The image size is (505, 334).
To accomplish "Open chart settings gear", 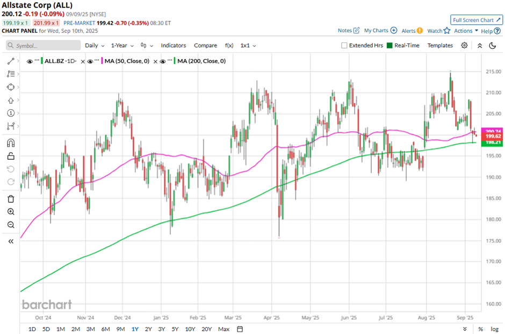I will (464, 46).
